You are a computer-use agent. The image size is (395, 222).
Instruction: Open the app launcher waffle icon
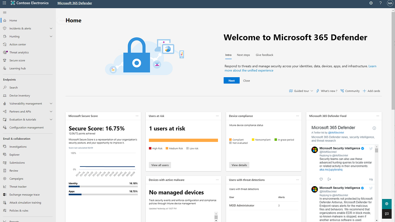(x=4, y=3)
